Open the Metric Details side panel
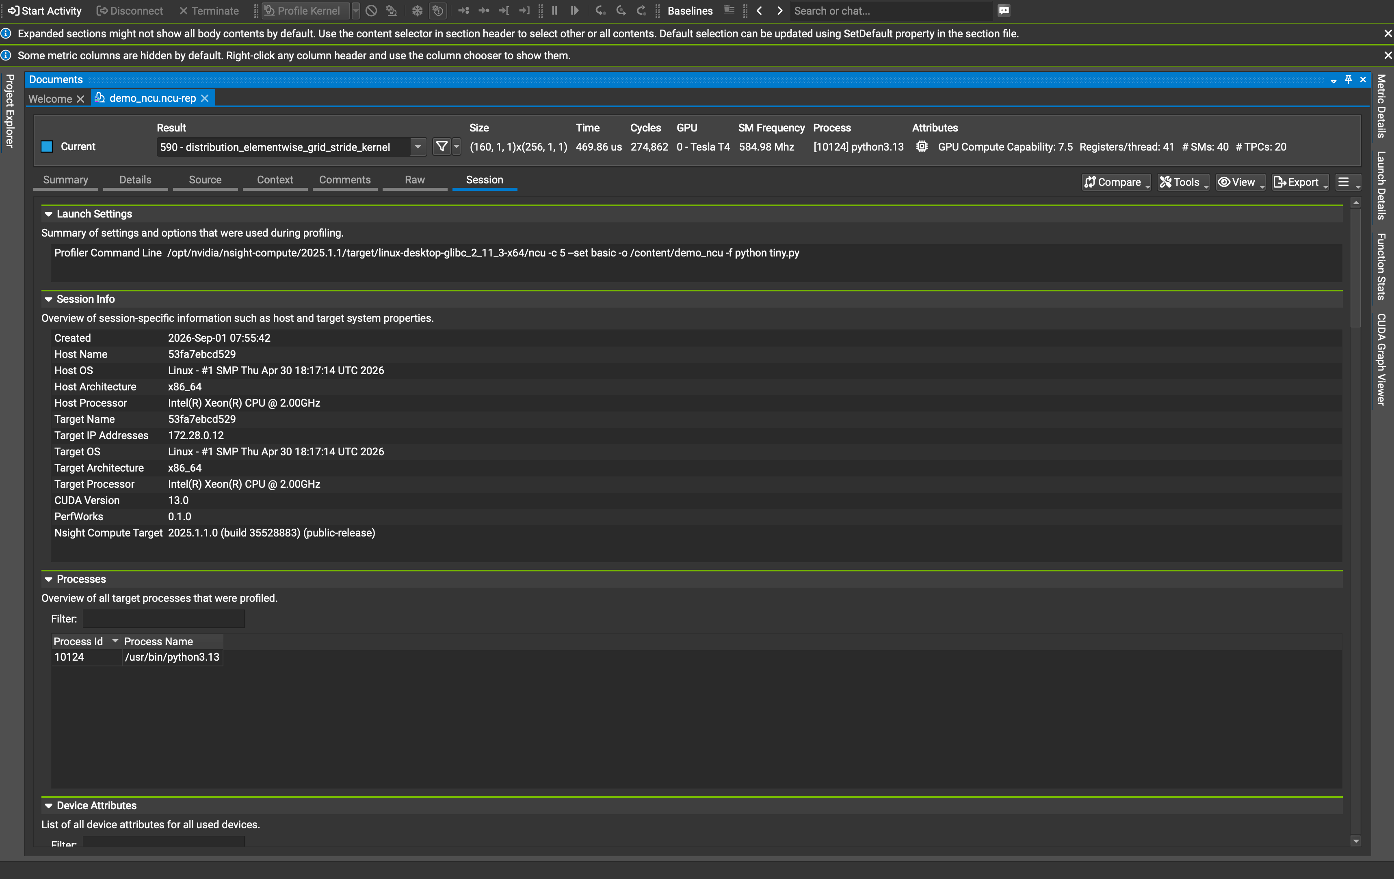Image resolution: width=1394 pixels, height=879 pixels. tap(1381, 106)
